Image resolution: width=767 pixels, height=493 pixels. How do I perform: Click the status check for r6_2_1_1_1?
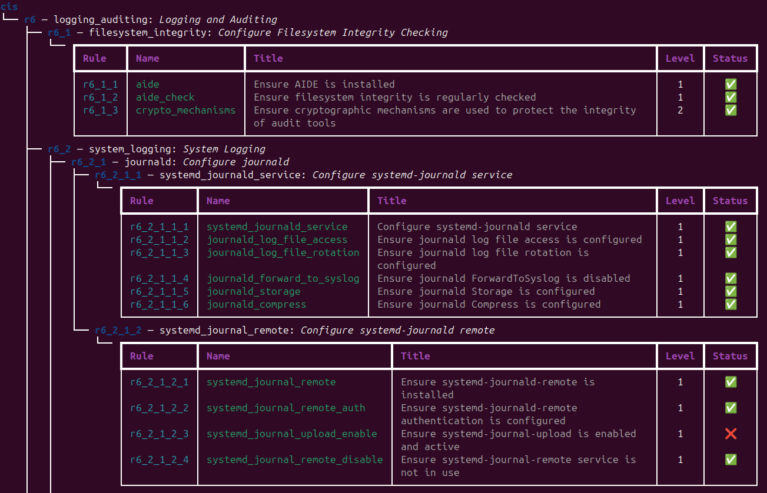coord(731,226)
